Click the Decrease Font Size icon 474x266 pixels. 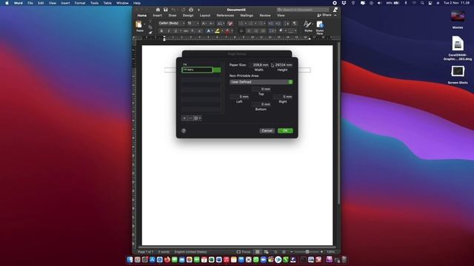[x=211, y=23]
